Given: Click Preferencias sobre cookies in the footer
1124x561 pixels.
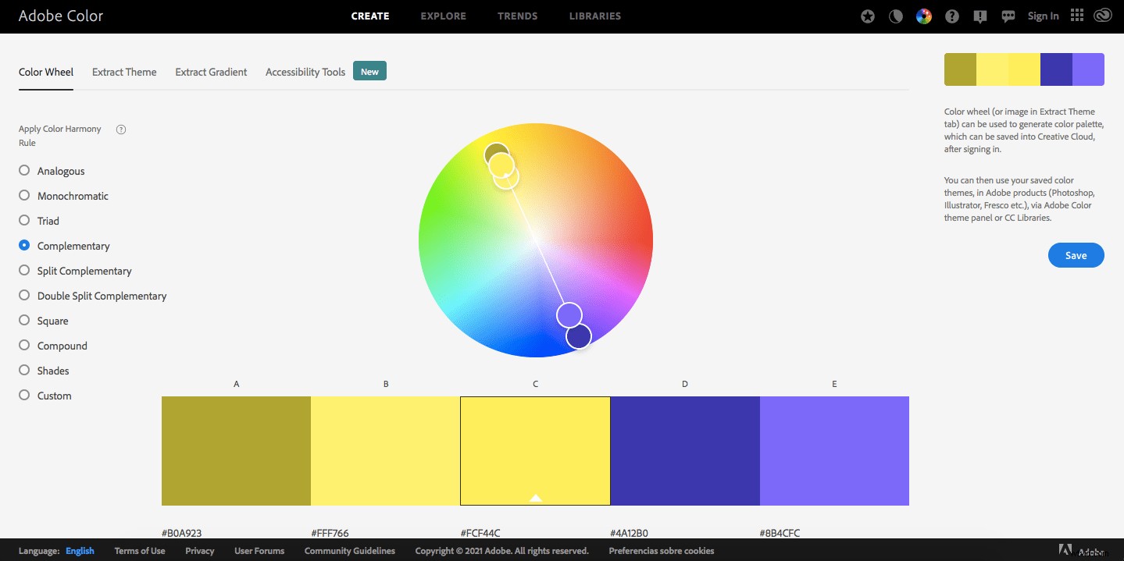Looking at the screenshot, I should tap(661, 550).
